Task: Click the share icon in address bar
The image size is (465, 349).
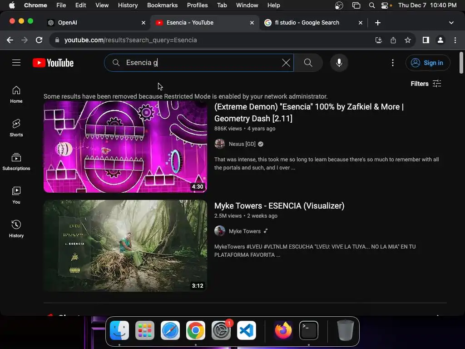Action: click(x=393, y=40)
